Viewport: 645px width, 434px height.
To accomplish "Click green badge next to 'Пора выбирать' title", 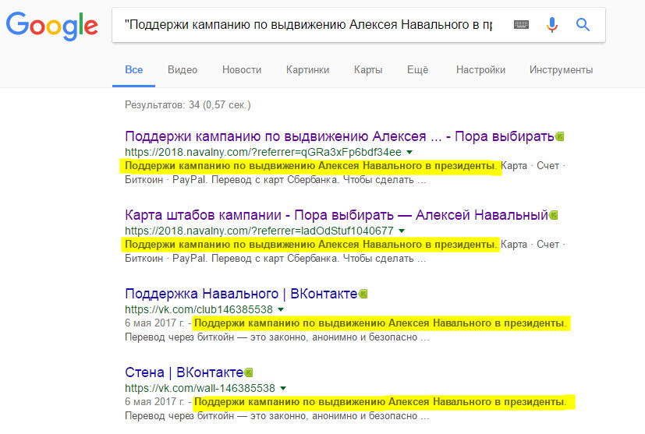I will pos(559,136).
